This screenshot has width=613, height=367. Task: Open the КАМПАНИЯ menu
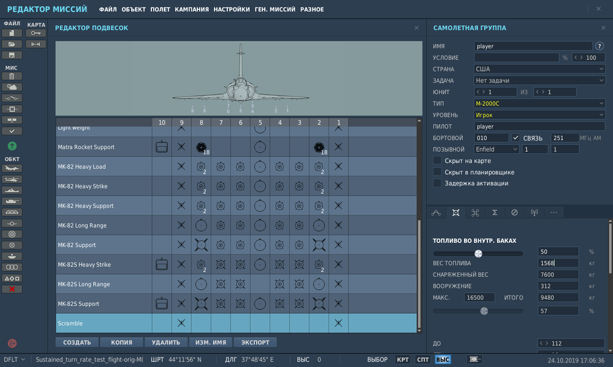[x=191, y=10]
